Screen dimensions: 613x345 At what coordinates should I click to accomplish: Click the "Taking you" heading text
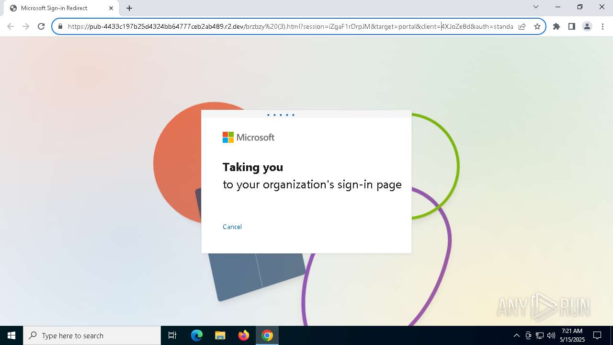tap(253, 167)
